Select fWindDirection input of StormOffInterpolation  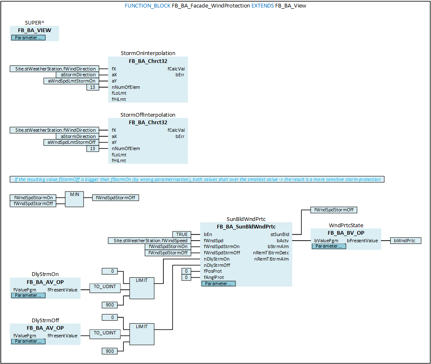tap(55, 130)
